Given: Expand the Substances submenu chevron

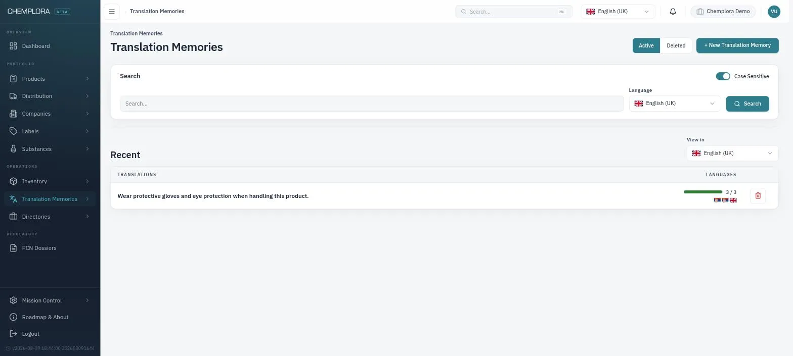Looking at the screenshot, I should coord(87,149).
